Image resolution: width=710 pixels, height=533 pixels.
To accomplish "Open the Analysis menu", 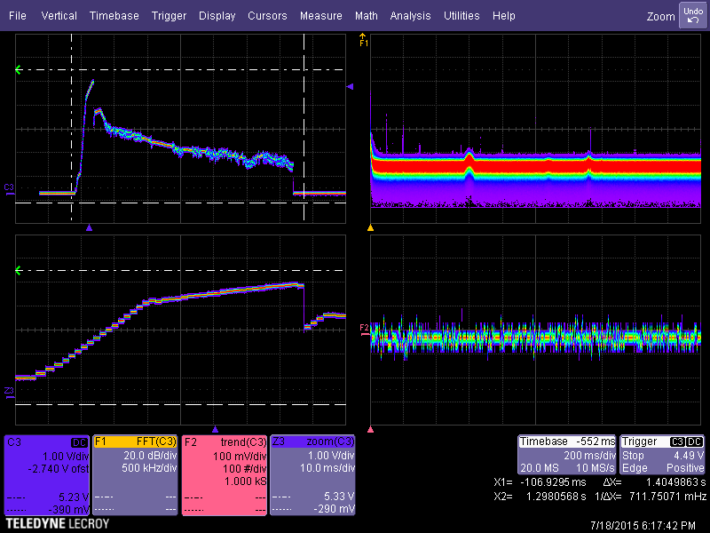I will pos(410,16).
